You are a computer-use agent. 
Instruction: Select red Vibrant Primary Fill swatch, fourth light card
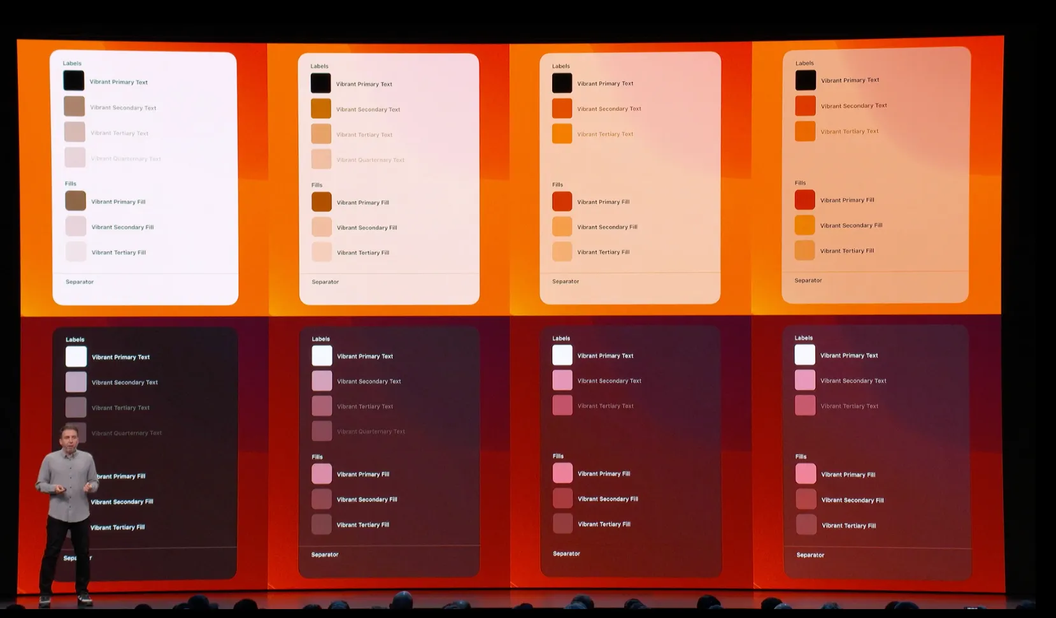pyautogui.click(x=805, y=200)
